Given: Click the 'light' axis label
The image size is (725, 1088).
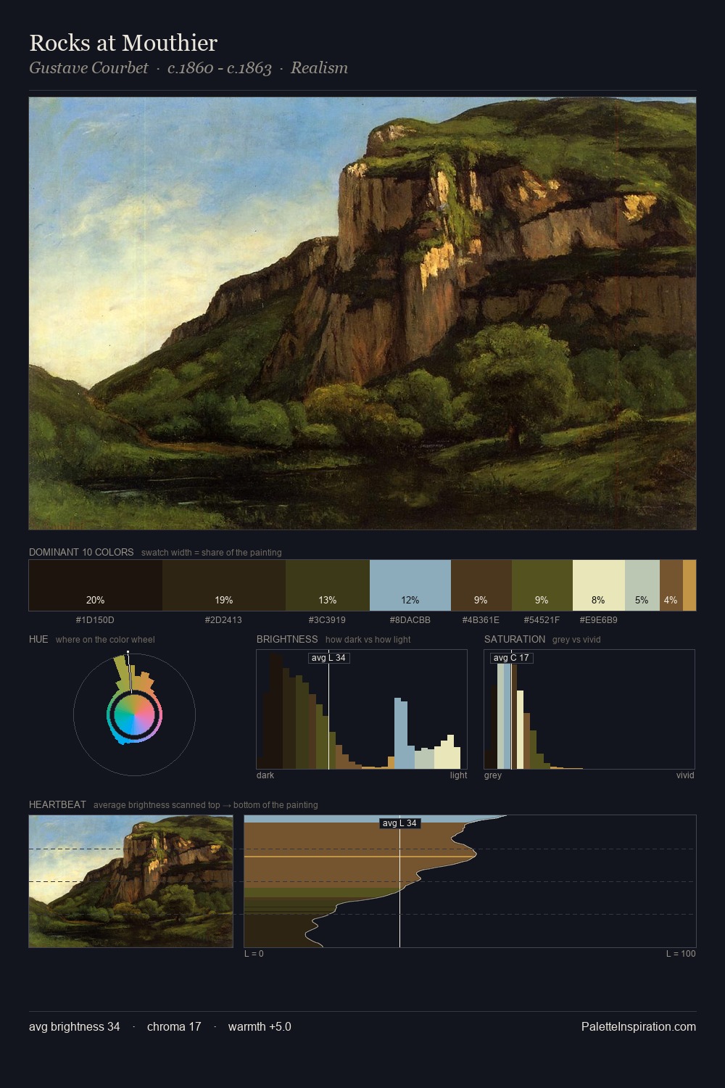Looking at the screenshot, I should click(x=458, y=775).
